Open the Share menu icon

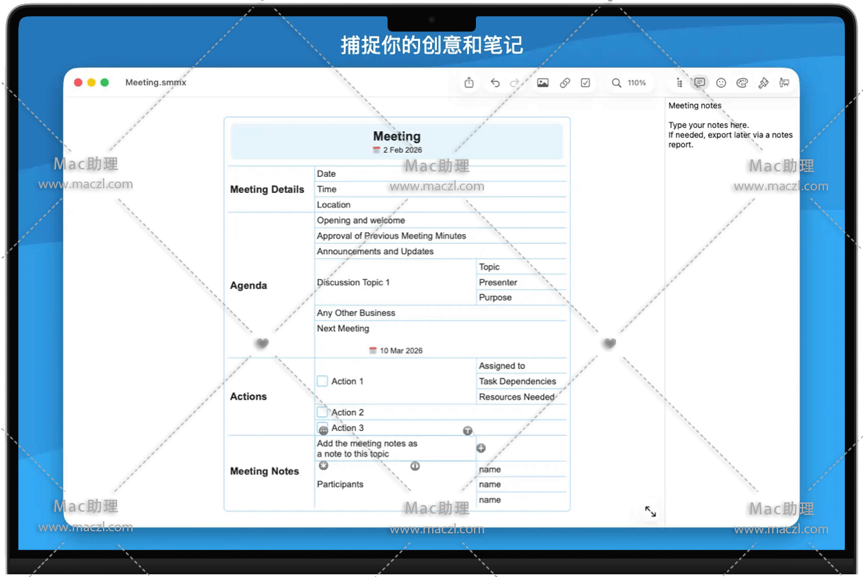click(469, 83)
